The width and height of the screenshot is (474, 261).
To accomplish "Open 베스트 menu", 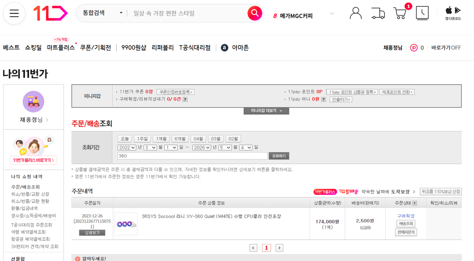I will click(11, 48).
